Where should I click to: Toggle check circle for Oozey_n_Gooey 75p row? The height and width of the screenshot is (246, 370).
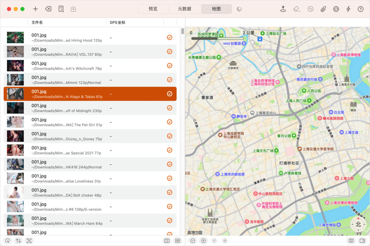pos(170,136)
